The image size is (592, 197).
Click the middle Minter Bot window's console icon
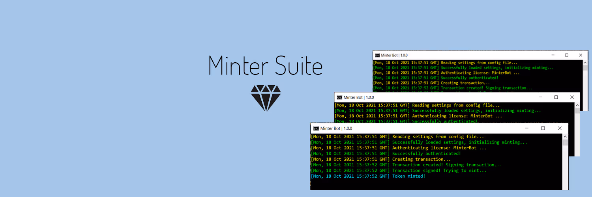[x=339, y=97]
